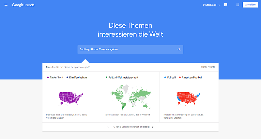Open the Deutschland country dropdown

pyautogui.click(x=211, y=5)
